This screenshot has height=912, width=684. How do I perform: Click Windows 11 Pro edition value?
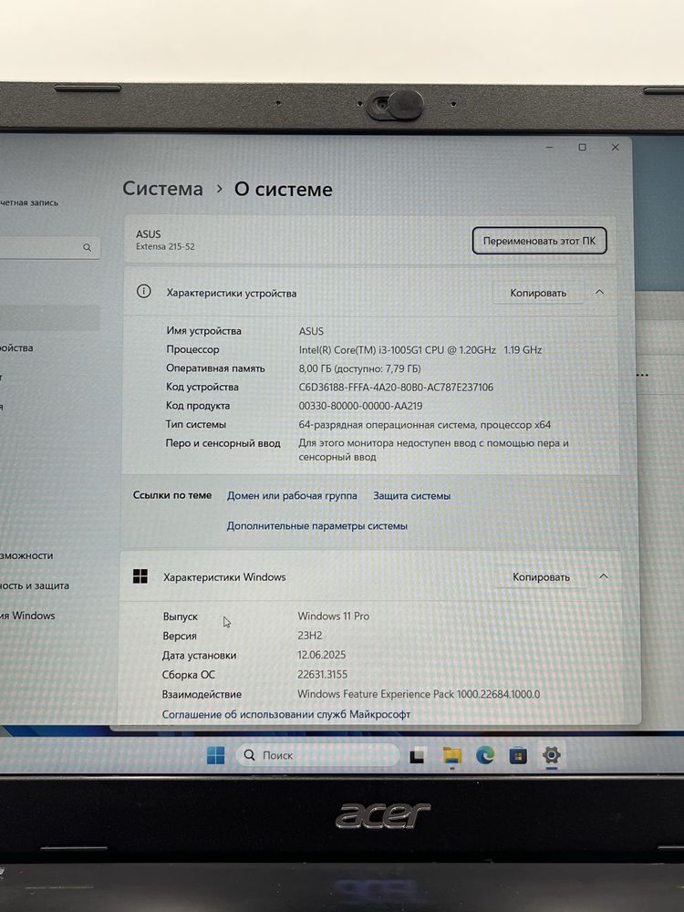pos(333,616)
